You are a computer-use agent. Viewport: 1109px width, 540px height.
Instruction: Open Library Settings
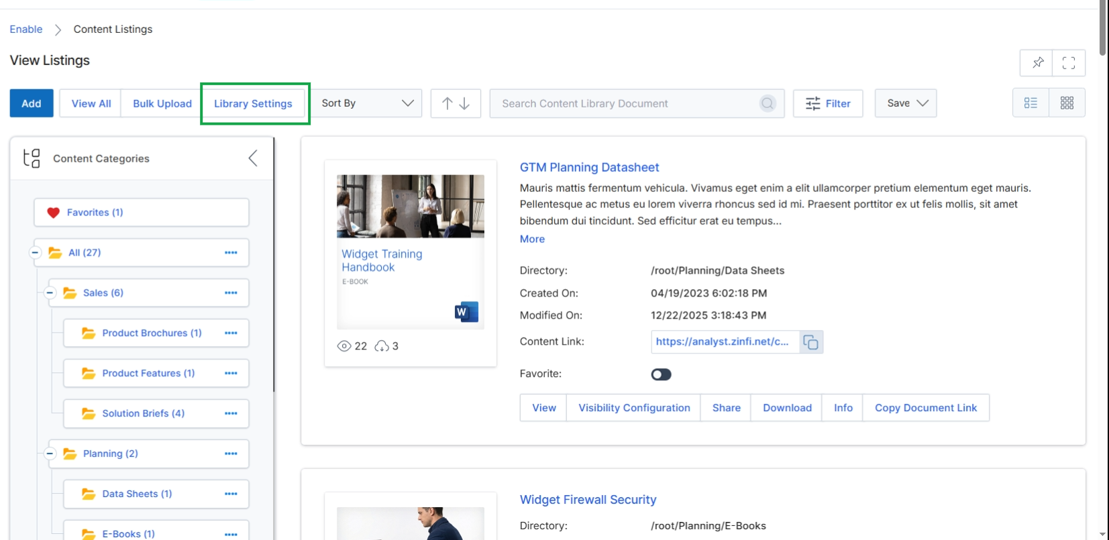click(x=253, y=103)
